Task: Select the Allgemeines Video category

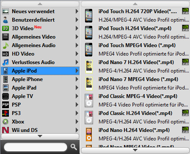Action: tap(40, 37)
